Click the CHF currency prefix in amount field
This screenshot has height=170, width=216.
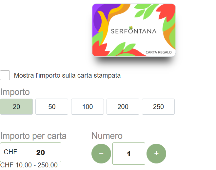[x=10, y=152]
